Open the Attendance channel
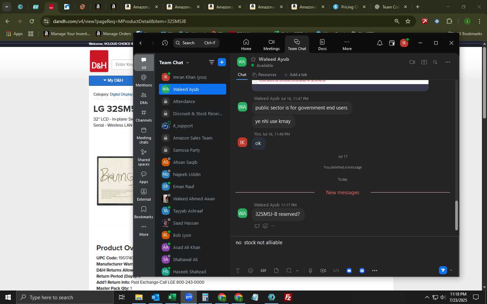487x304 pixels. [192, 101]
